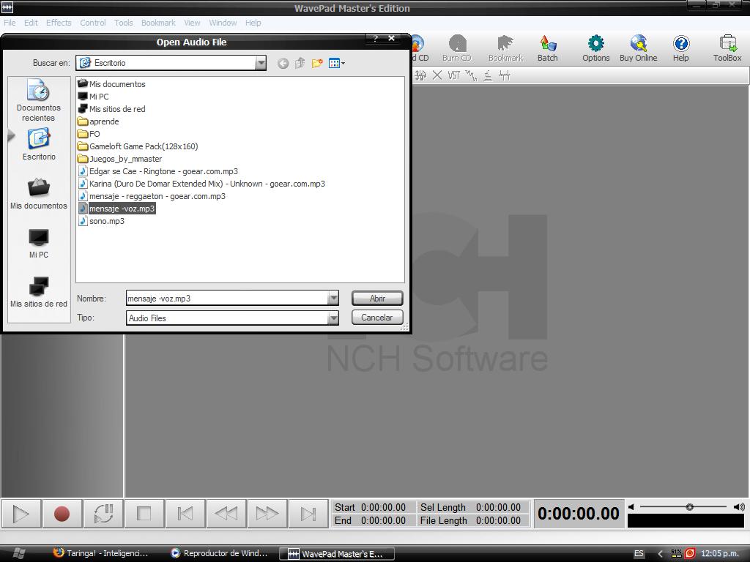Select Edgar se Cae - Ringtone file
This screenshot has width=750, height=562.
(158, 171)
